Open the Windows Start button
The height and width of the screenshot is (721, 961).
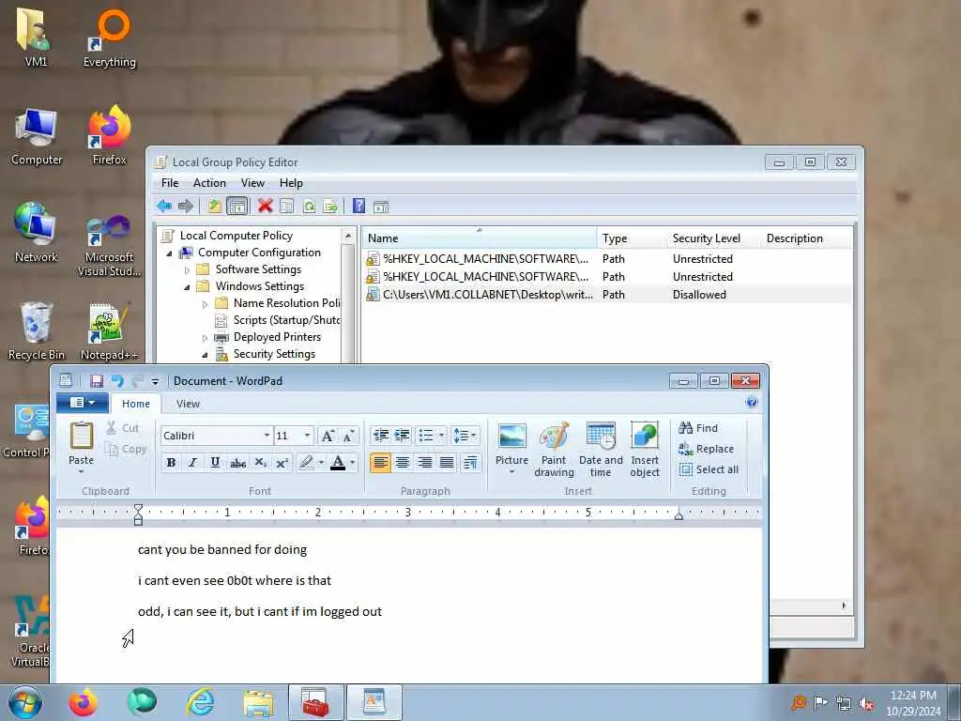pos(25,702)
